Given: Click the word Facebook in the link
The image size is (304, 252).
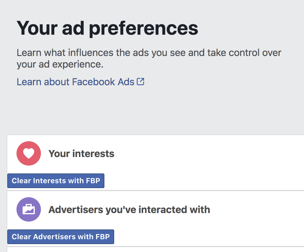Looking at the screenshot, I should 93,82.
